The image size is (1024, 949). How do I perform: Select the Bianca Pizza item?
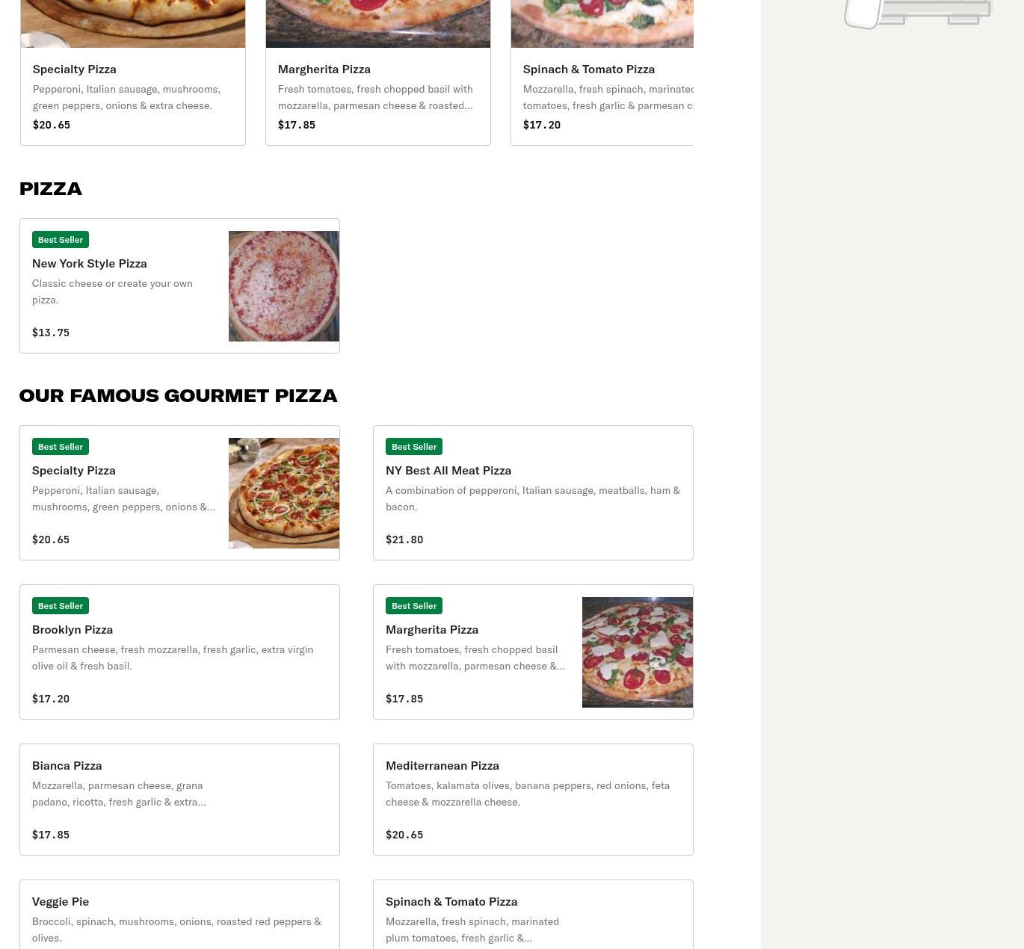[x=179, y=800]
